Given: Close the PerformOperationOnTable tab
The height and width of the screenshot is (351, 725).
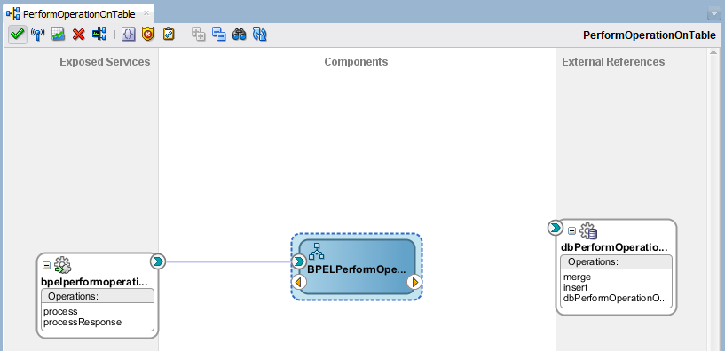Looking at the screenshot, I should tap(146, 13).
